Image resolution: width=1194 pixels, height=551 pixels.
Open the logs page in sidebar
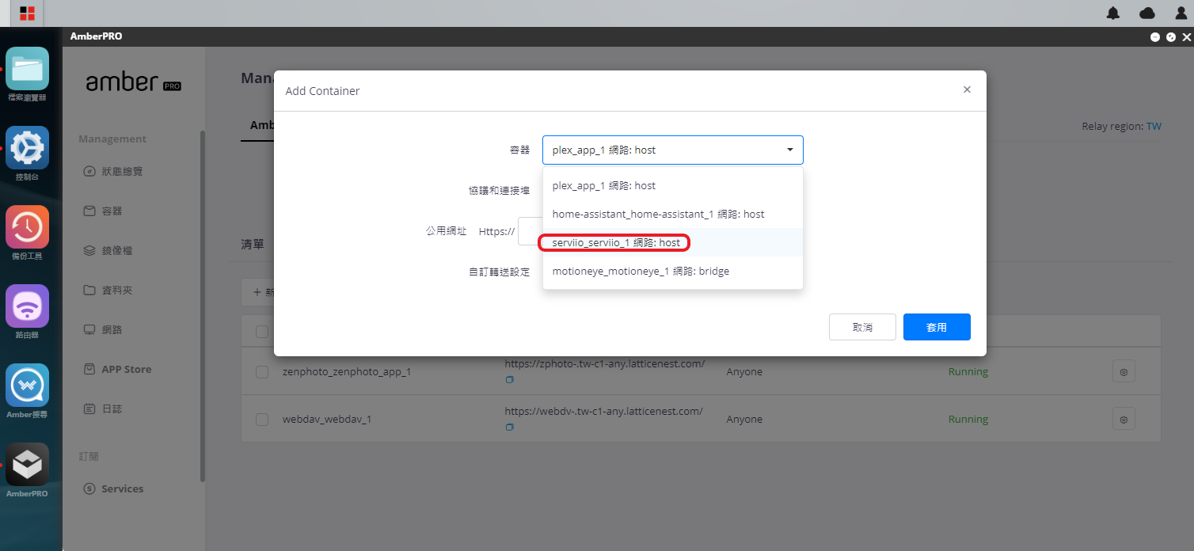click(x=103, y=408)
